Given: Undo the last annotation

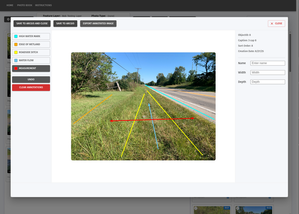Looking at the screenshot, I should [31, 79].
